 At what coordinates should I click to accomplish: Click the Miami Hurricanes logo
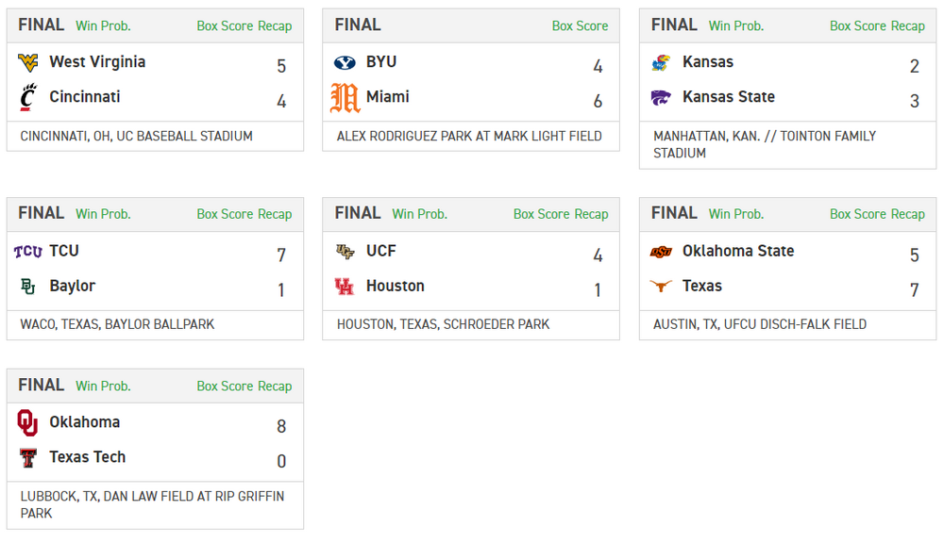[345, 97]
